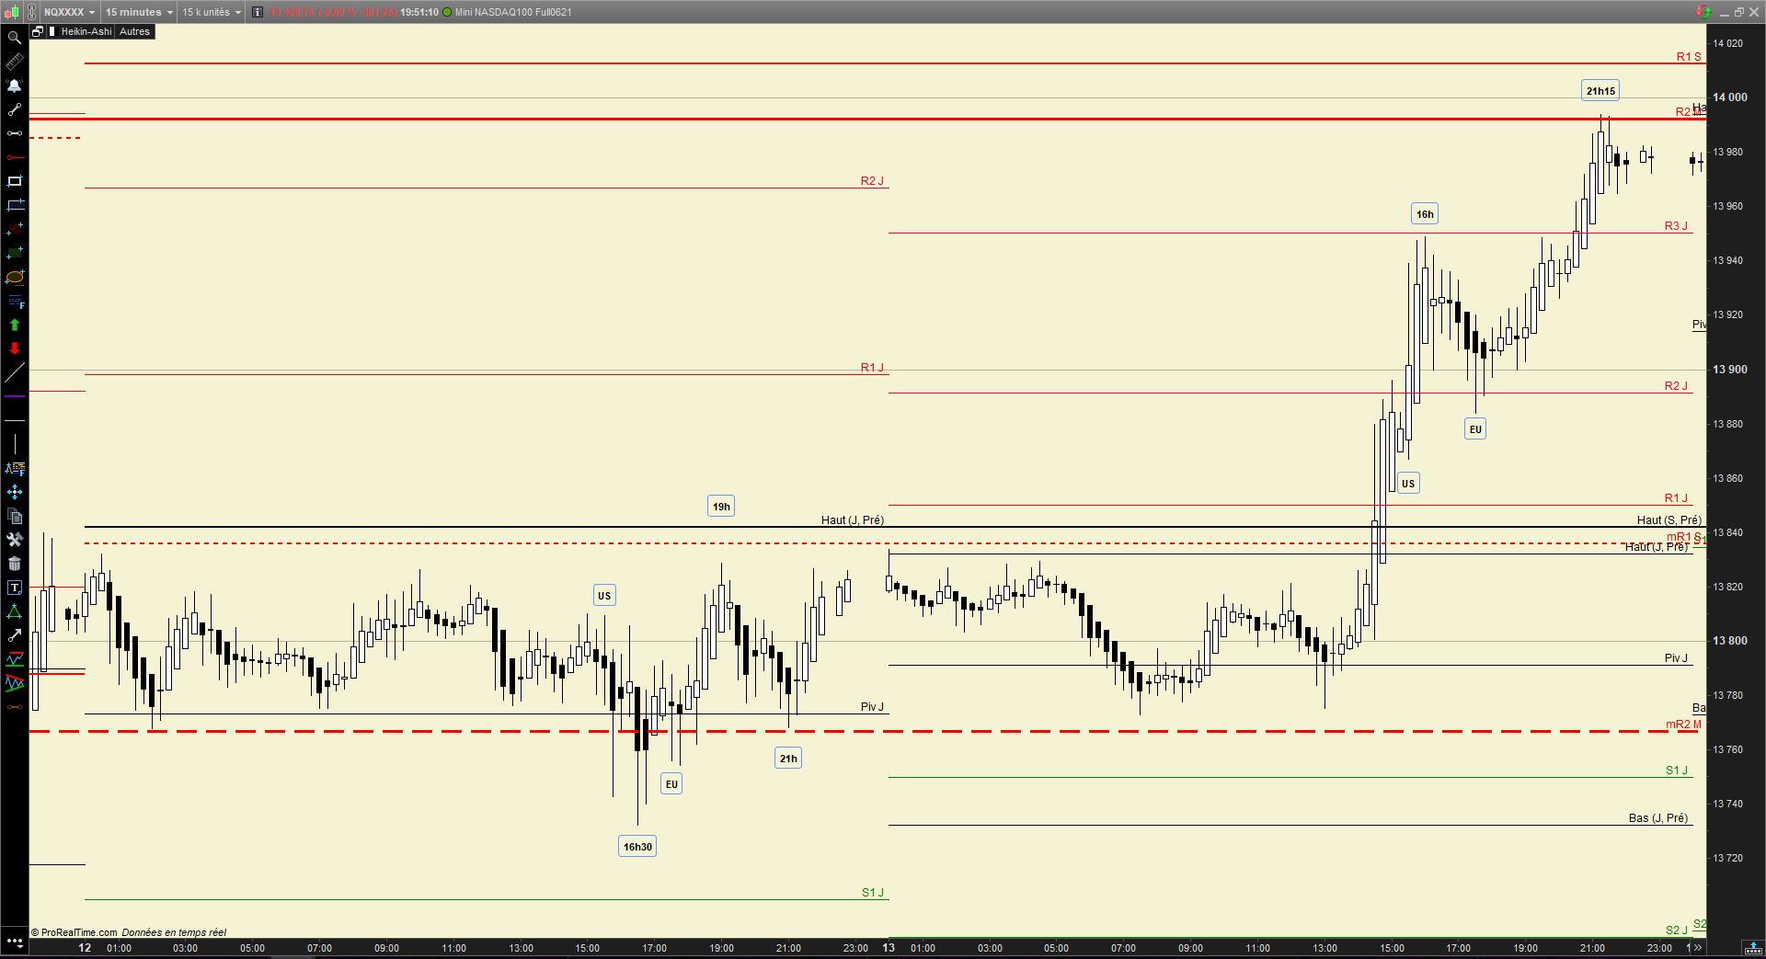The height and width of the screenshot is (959, 1766).
Task: Open the 15 k unités dropdown
Action: click(212, 12)
